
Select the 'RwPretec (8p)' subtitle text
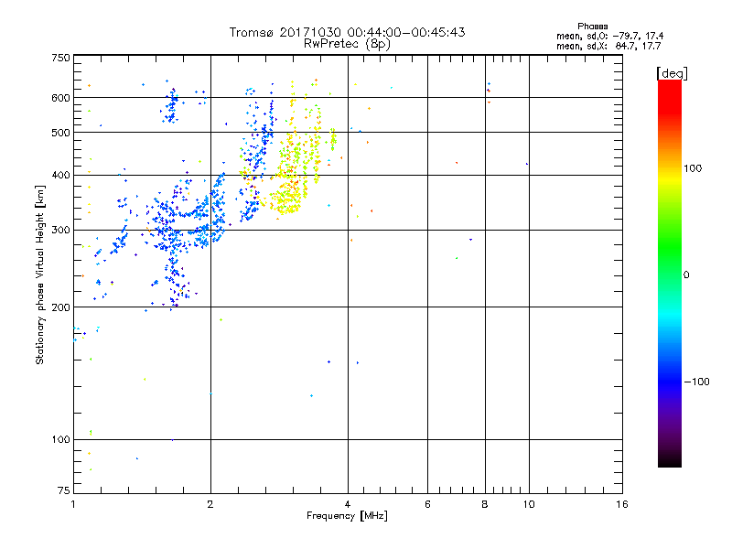[347, 44]
